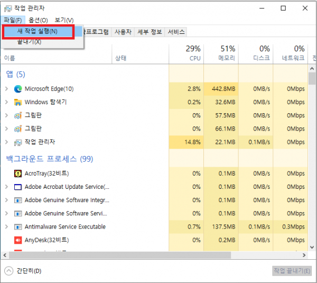Click the vertical scrollbar down arrow
317x283 pixels.
(312, 248)
